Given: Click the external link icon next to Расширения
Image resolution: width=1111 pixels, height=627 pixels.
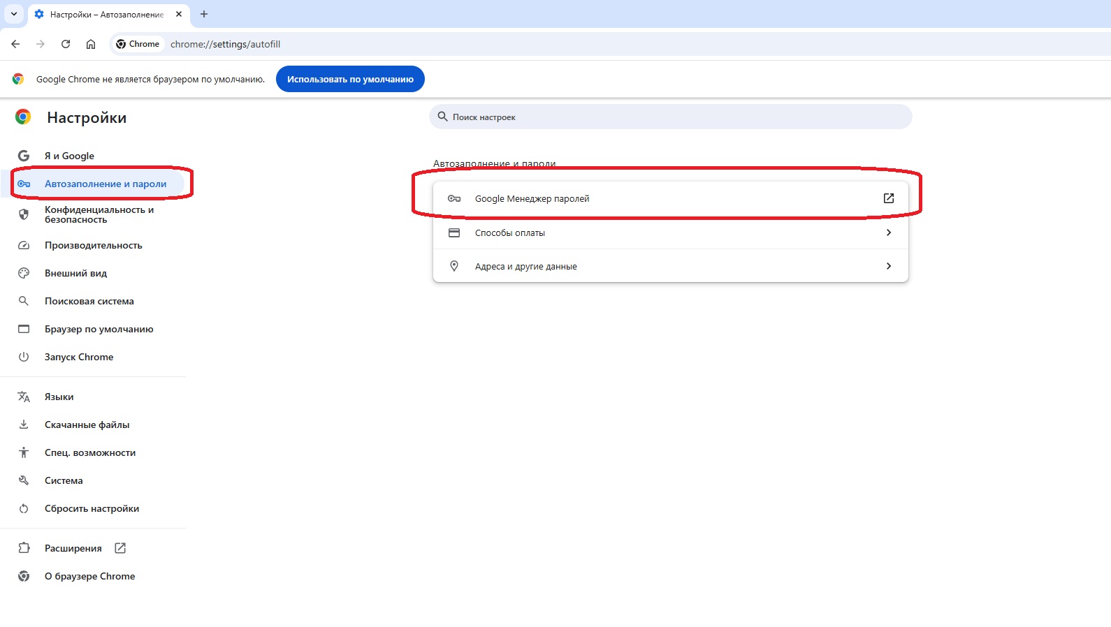Looking at the screenshot, I should (120, 548).
